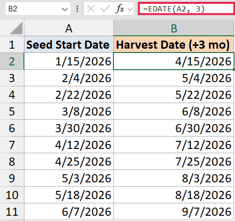Click the Cancel (X) formula button
Viewport: 235px width, 221px height.
[91, 9]
